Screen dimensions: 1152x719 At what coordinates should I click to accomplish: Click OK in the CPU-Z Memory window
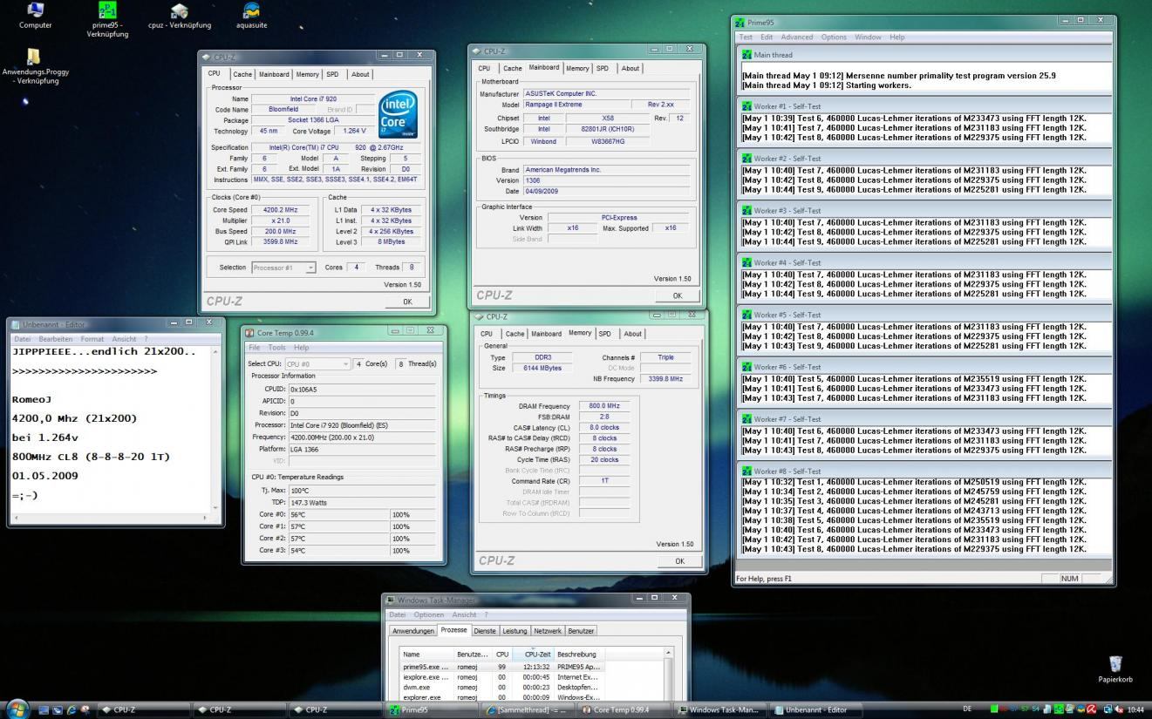tap(679, 561)
